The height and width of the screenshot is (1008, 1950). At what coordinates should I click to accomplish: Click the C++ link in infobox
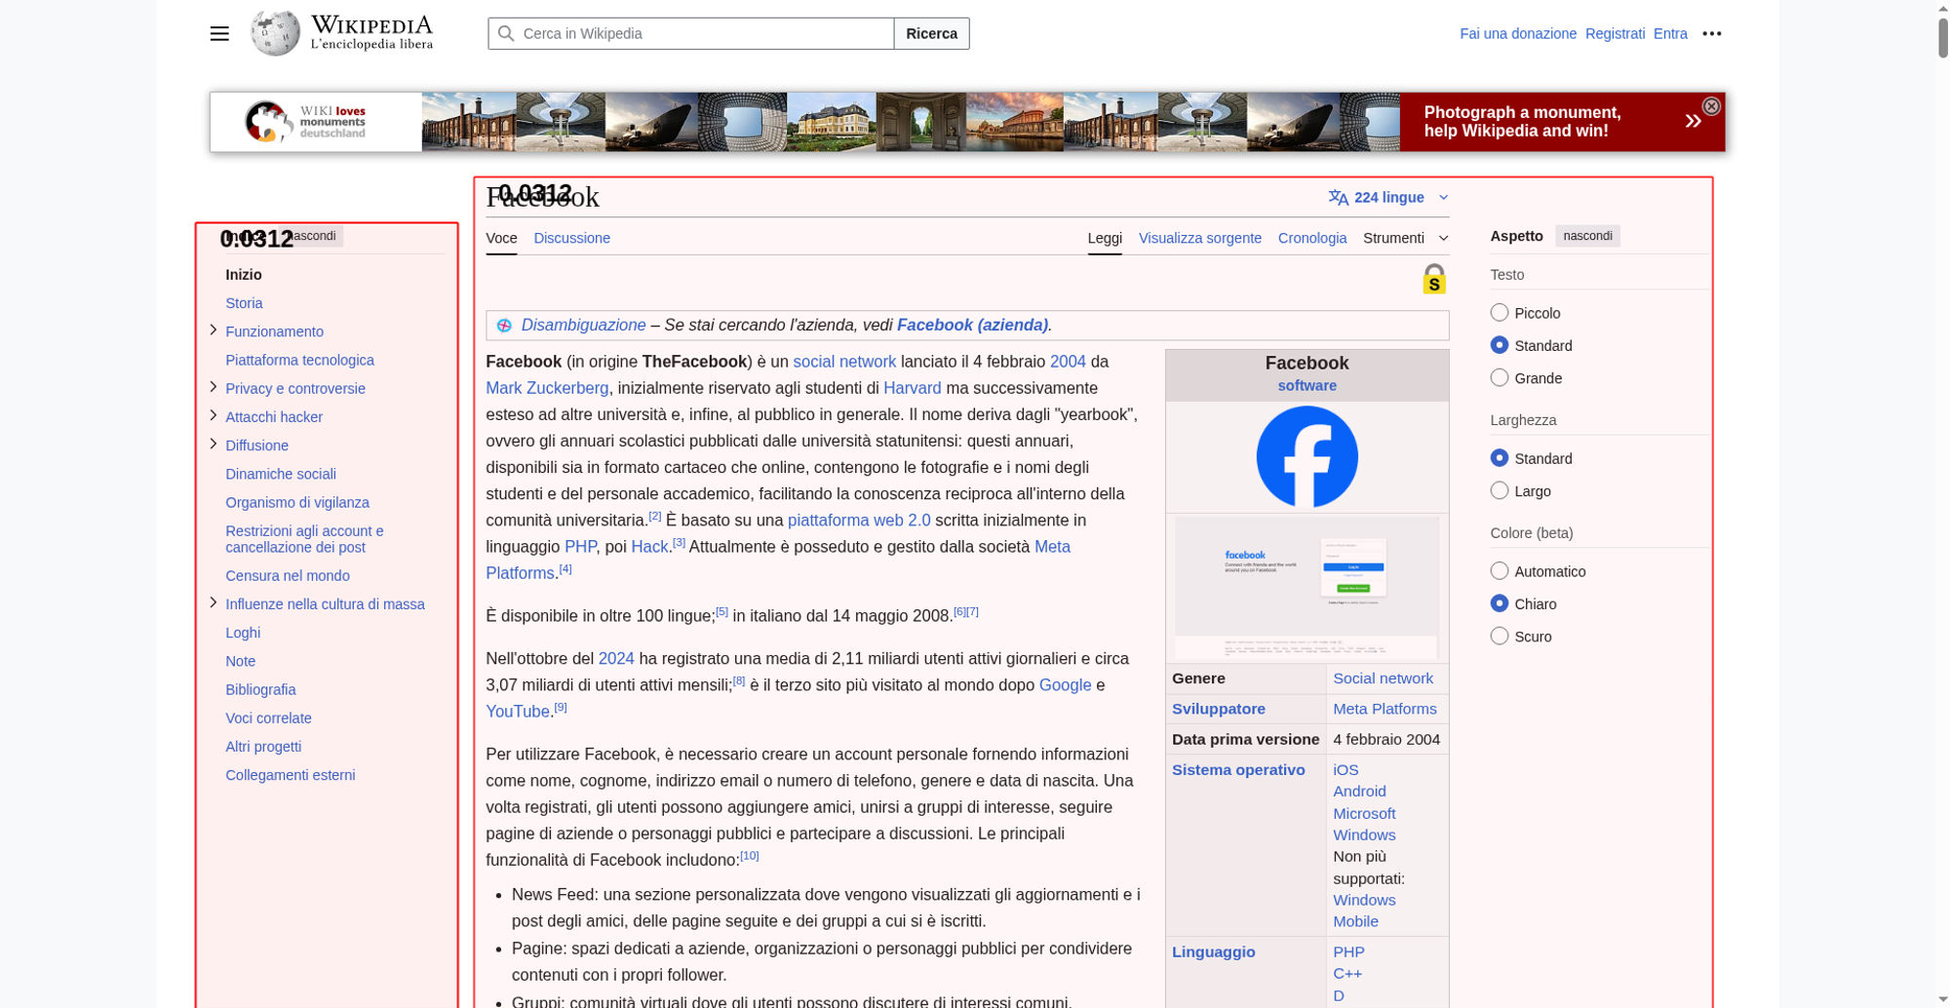1346,973
